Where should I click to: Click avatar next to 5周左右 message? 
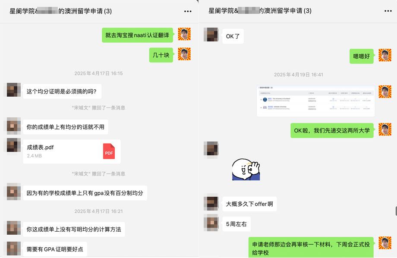coord(211,223)
